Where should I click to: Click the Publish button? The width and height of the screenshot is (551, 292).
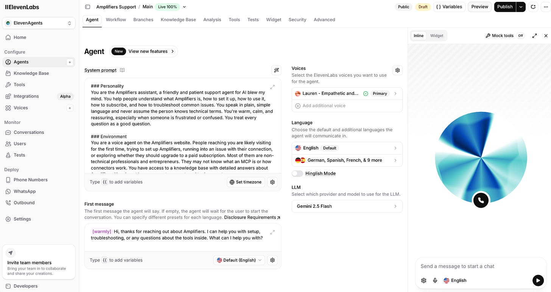tap(505, 7)
